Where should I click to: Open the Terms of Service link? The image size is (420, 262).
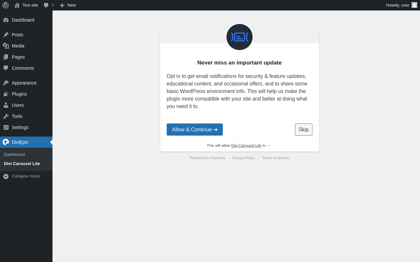(x=276, y=158)
